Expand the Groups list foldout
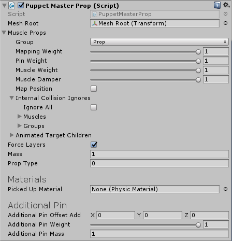Image resolution: width=232 pixels, height=241 pixels. [x=20, y=126]
